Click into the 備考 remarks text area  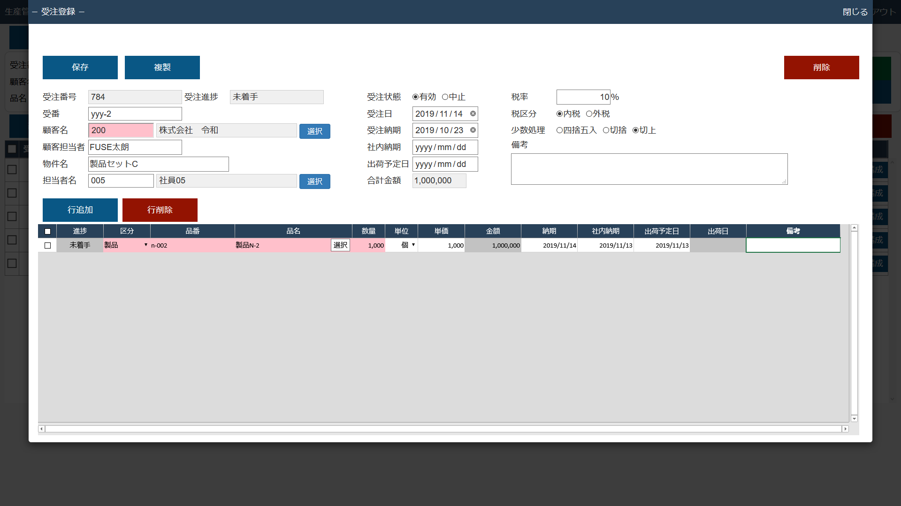[x=649, y=169]
